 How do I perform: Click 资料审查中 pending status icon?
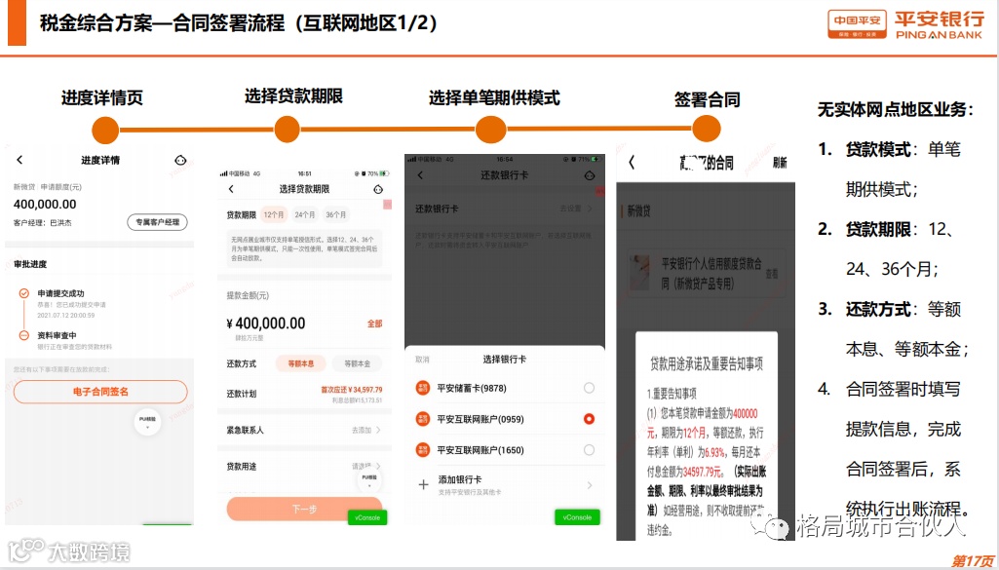pyautogui.click(x=23, y=335)
